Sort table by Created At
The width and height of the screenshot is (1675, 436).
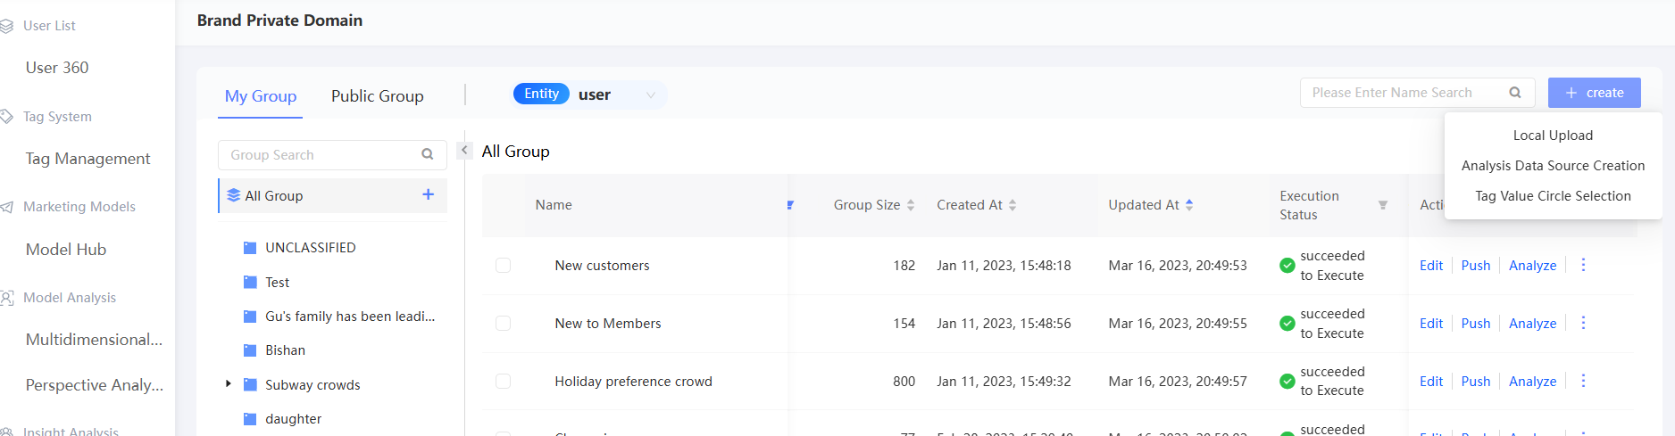[x=1012, y=205]
